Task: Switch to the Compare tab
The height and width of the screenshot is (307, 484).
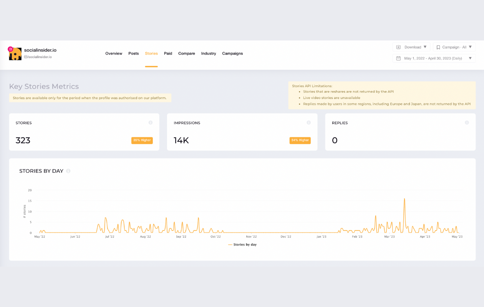Action: 187,53
